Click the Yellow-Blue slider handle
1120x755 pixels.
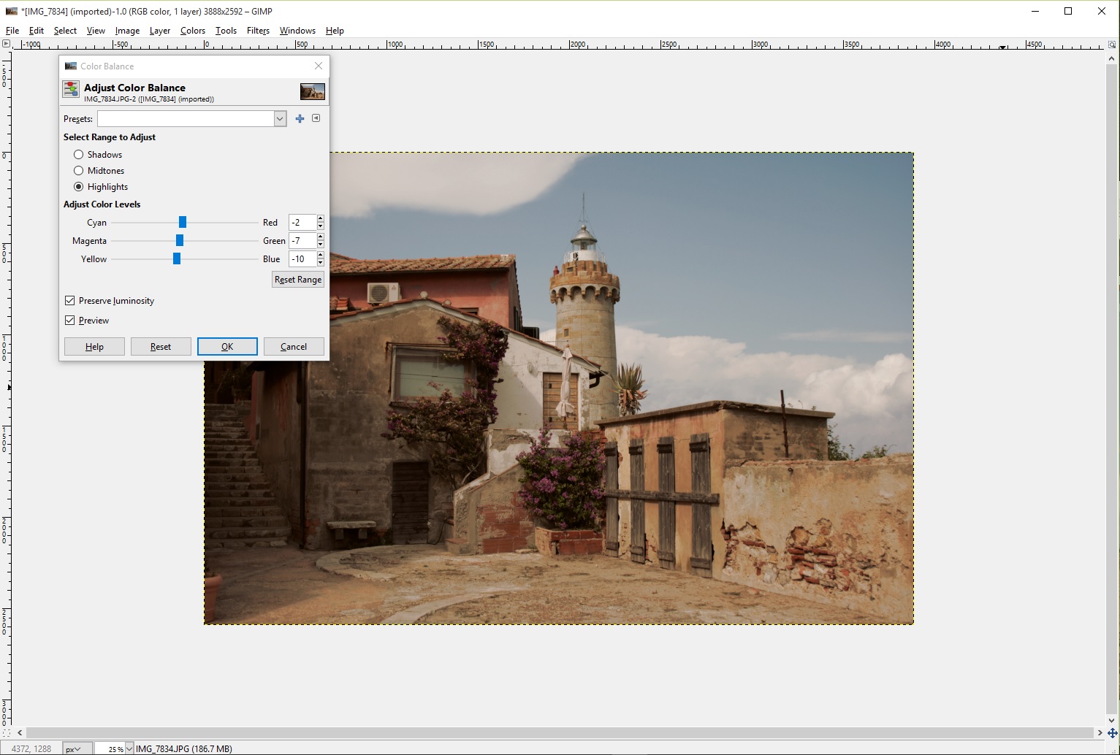click(177, 258)
